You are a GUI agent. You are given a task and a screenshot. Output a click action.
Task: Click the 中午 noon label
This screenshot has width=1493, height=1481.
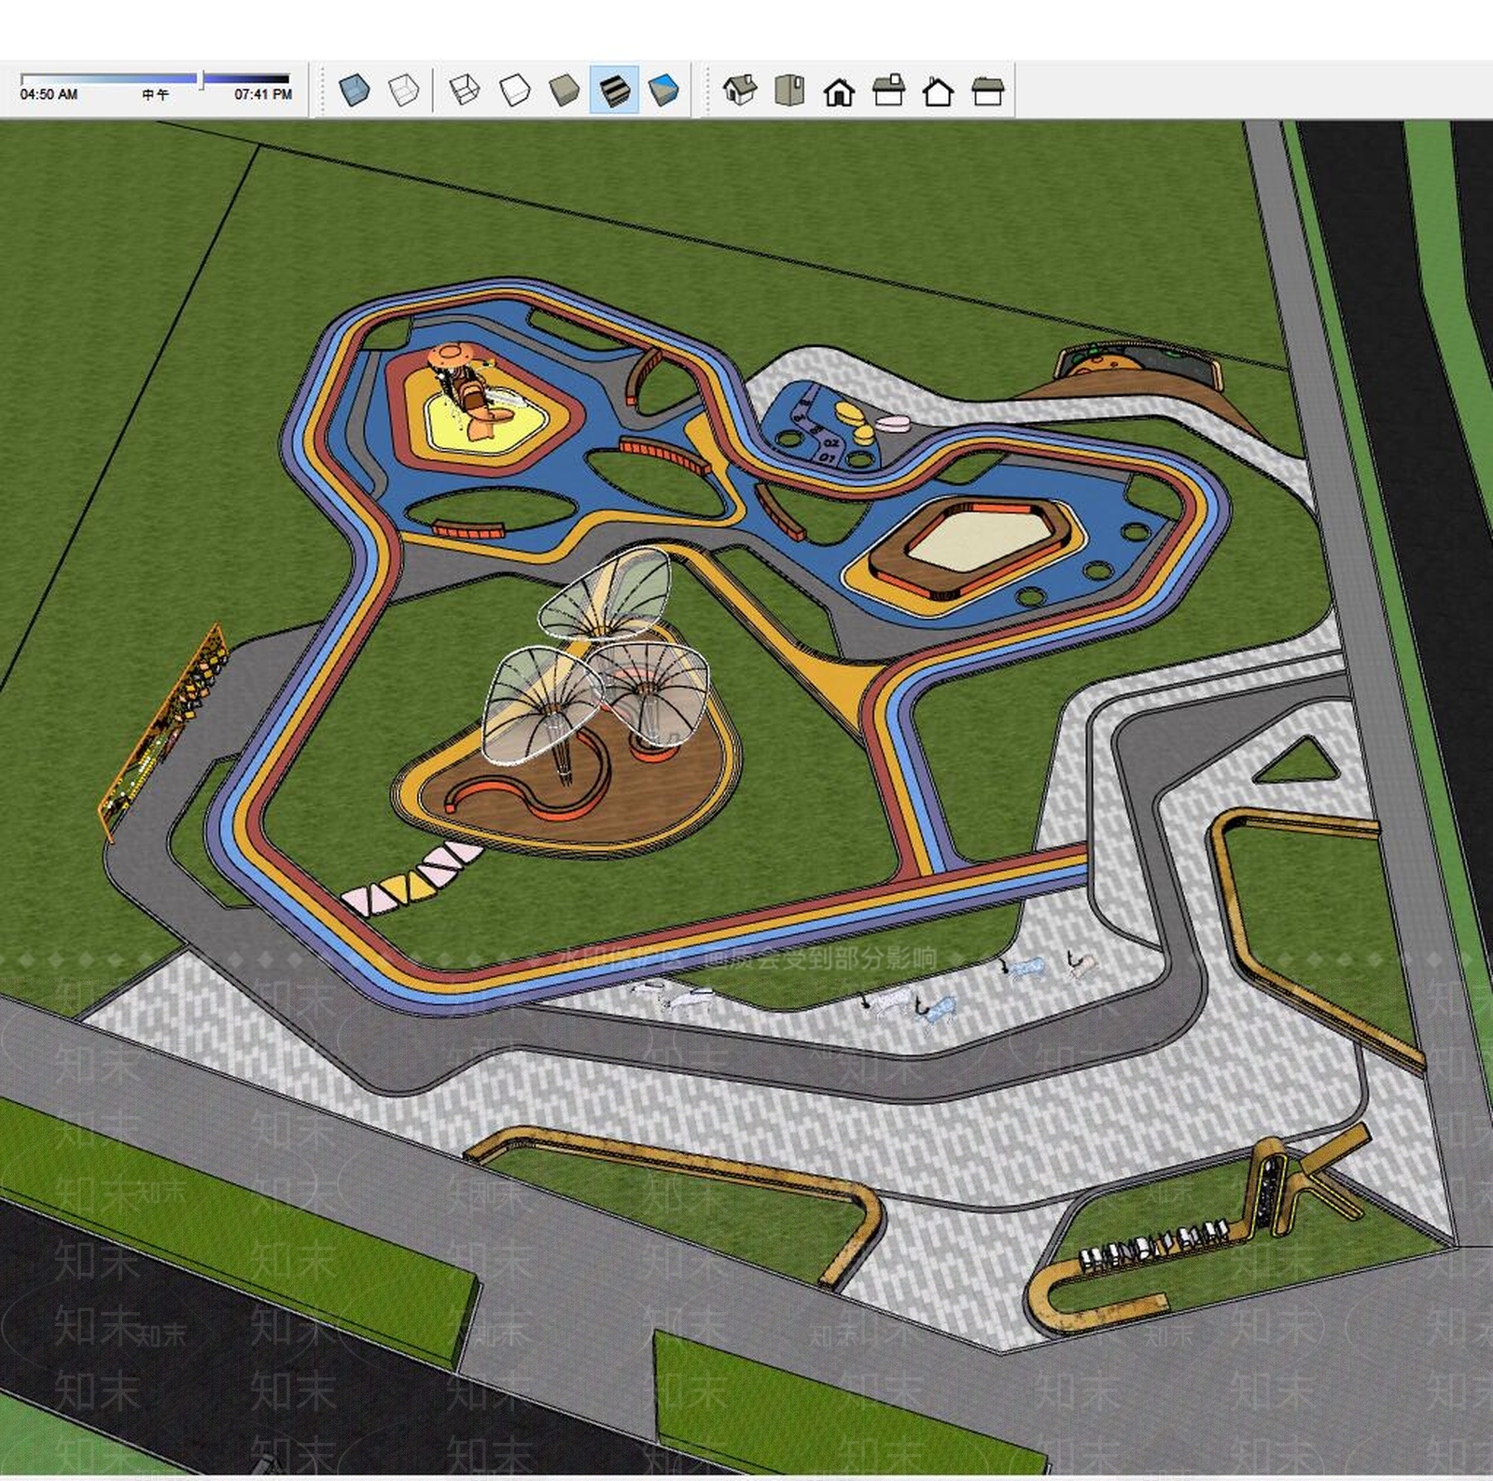pyautogui.click(x=156, y=95)
